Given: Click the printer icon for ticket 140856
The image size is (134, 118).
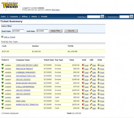Looking at the screenshot, I should (x=99, y=83).
